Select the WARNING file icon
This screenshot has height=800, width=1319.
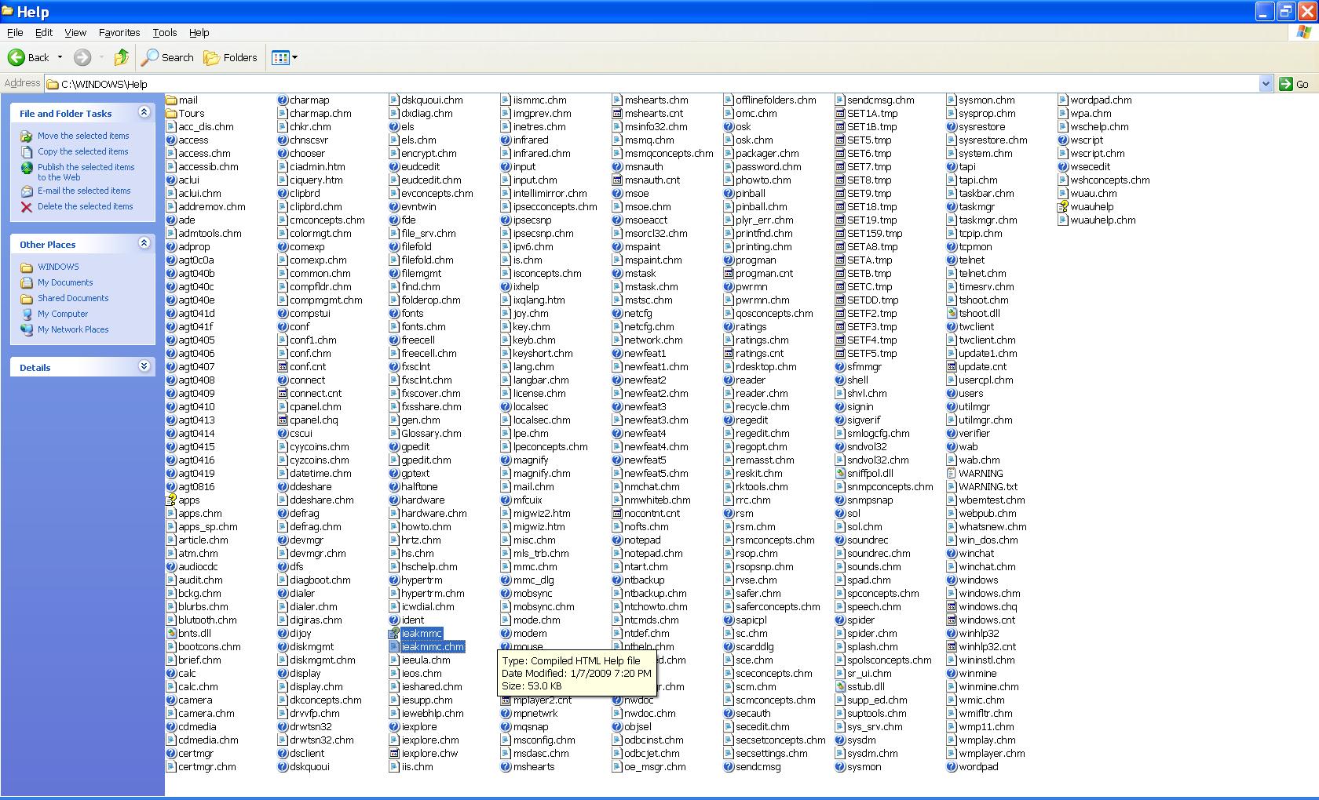tap(952, 473)
